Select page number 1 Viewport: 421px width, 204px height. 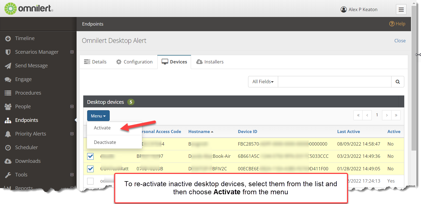(377, 115)
